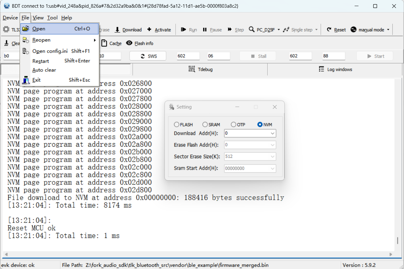
Task: Expand the Download Addr(H) combo box
Action: (x=273, y=134)
